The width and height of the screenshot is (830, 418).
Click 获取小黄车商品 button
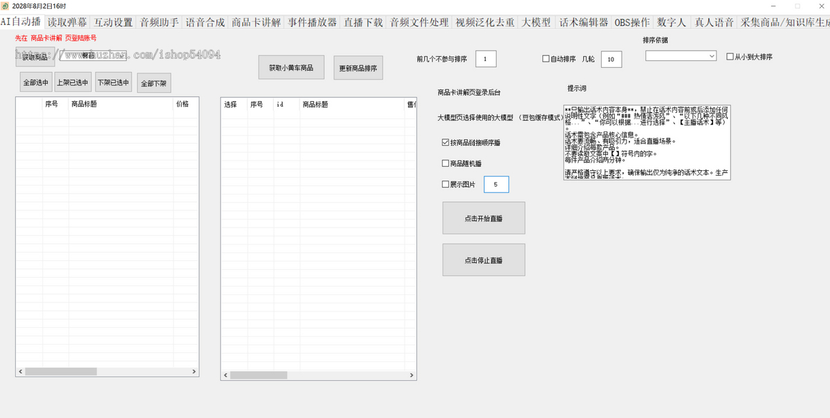click(291, 68)
